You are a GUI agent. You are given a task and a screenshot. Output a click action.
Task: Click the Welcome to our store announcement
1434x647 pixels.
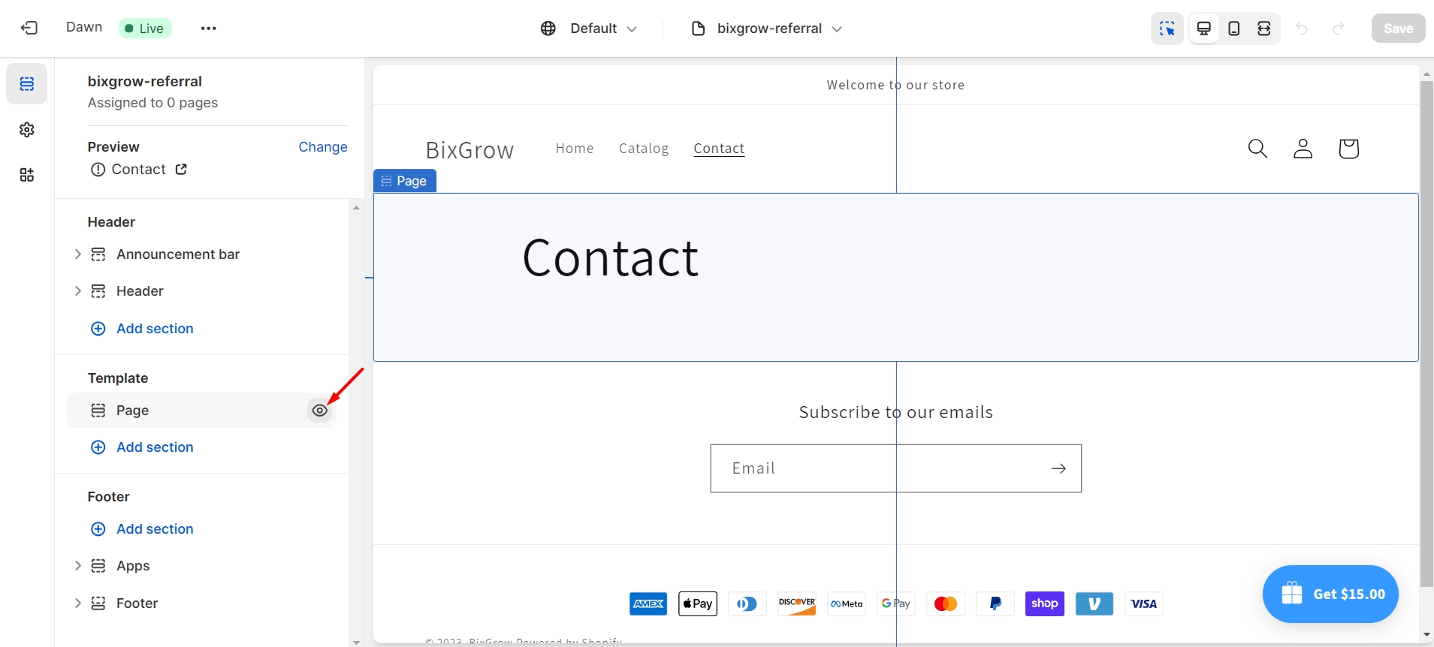click(x=895, y=85)
